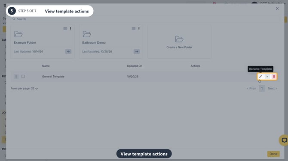Click reorder lines icon on Example Folder
The height and width of the screenshot is (161, 288).
65,29
